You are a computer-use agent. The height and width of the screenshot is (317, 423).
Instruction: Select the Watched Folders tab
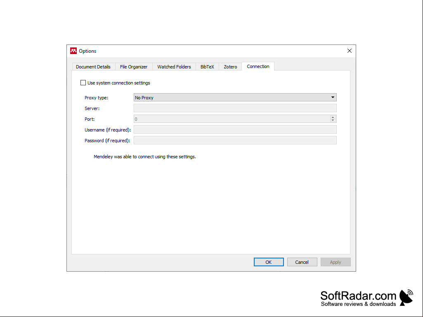click(x=174, y=67)
